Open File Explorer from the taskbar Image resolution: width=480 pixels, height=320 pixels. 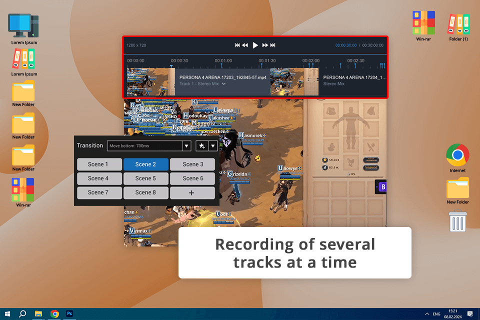[38, 314]
